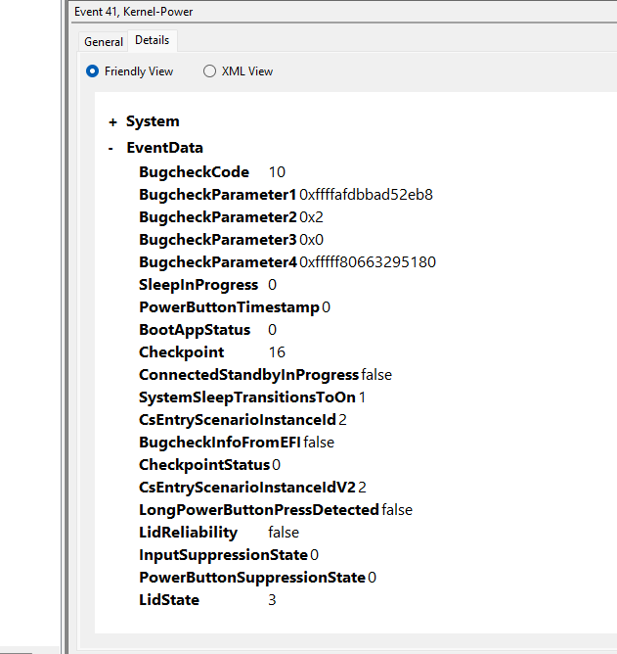
Task: Click the LidState value 3
Action: pos(272,600)
